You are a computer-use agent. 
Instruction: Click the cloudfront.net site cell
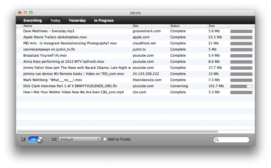click(144, 43)
